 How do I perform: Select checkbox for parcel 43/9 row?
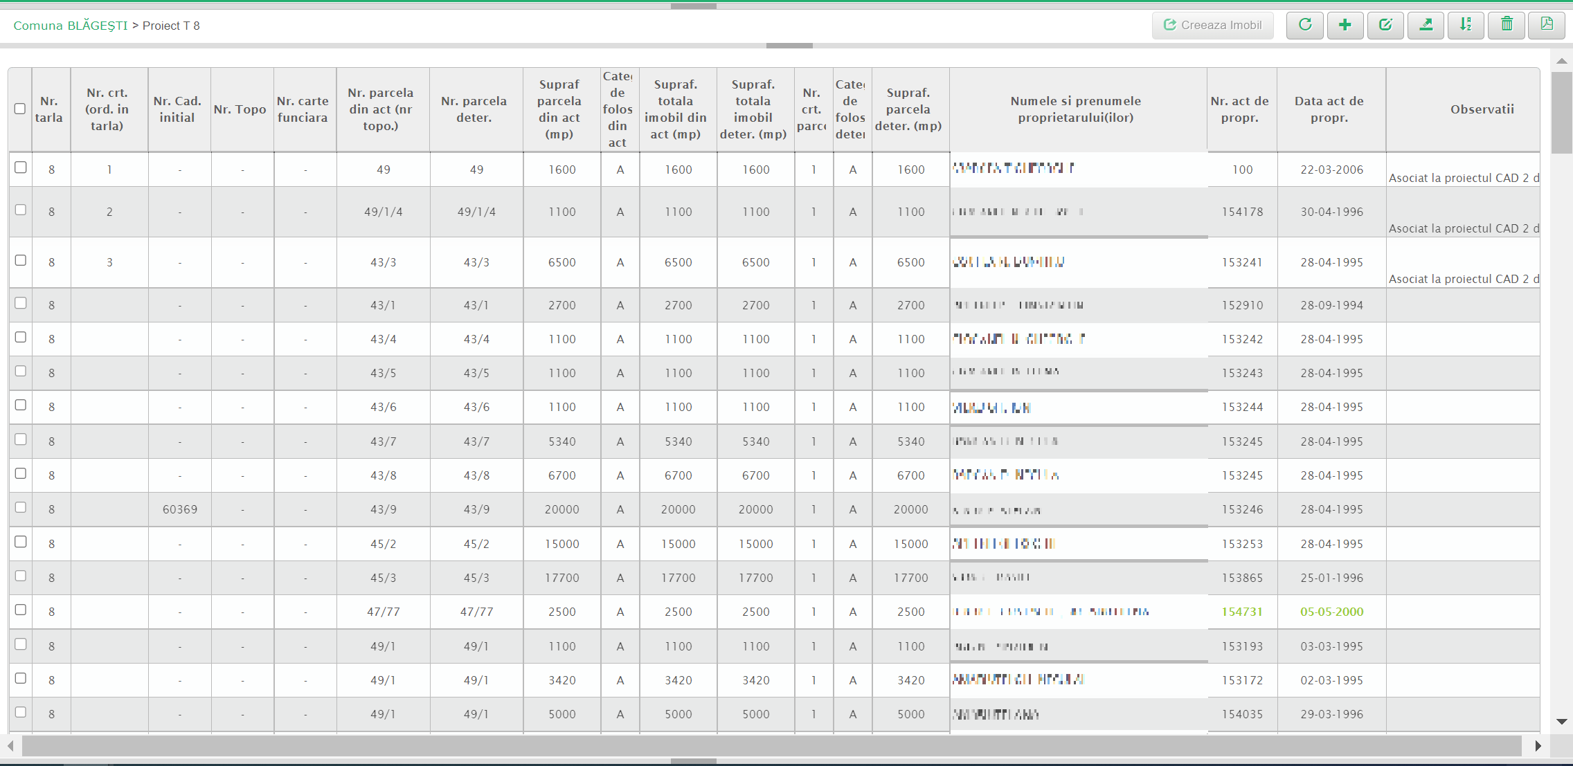(x=21, y=507)
